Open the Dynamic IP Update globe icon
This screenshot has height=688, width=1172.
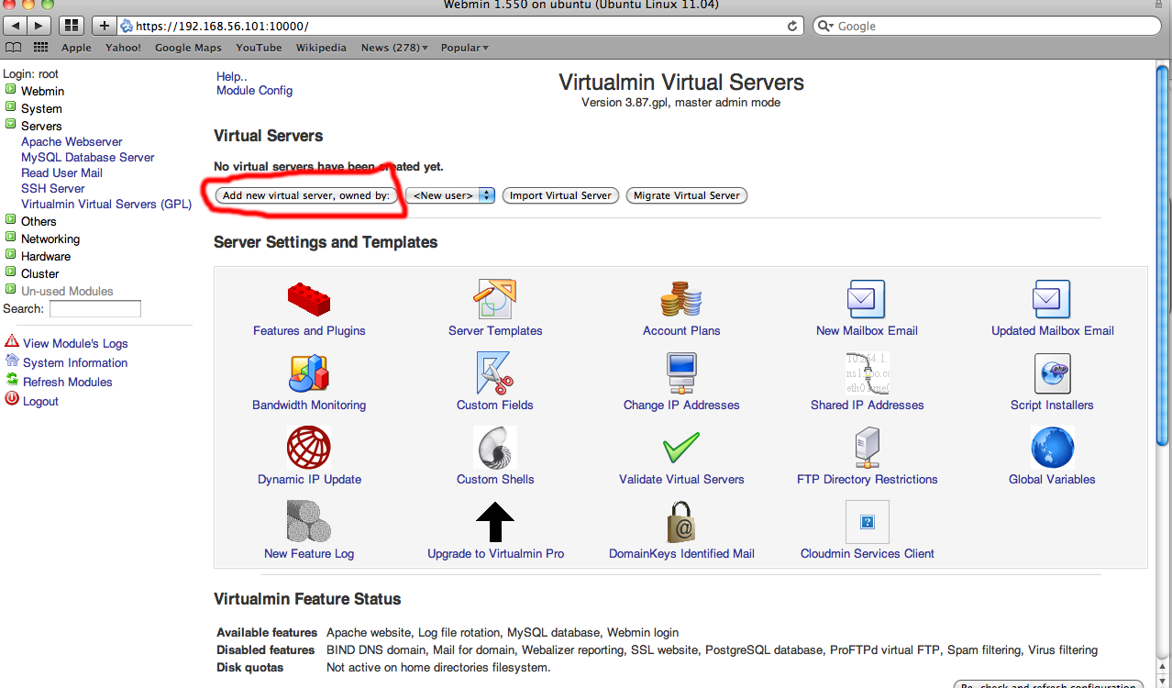pos(309,448)
